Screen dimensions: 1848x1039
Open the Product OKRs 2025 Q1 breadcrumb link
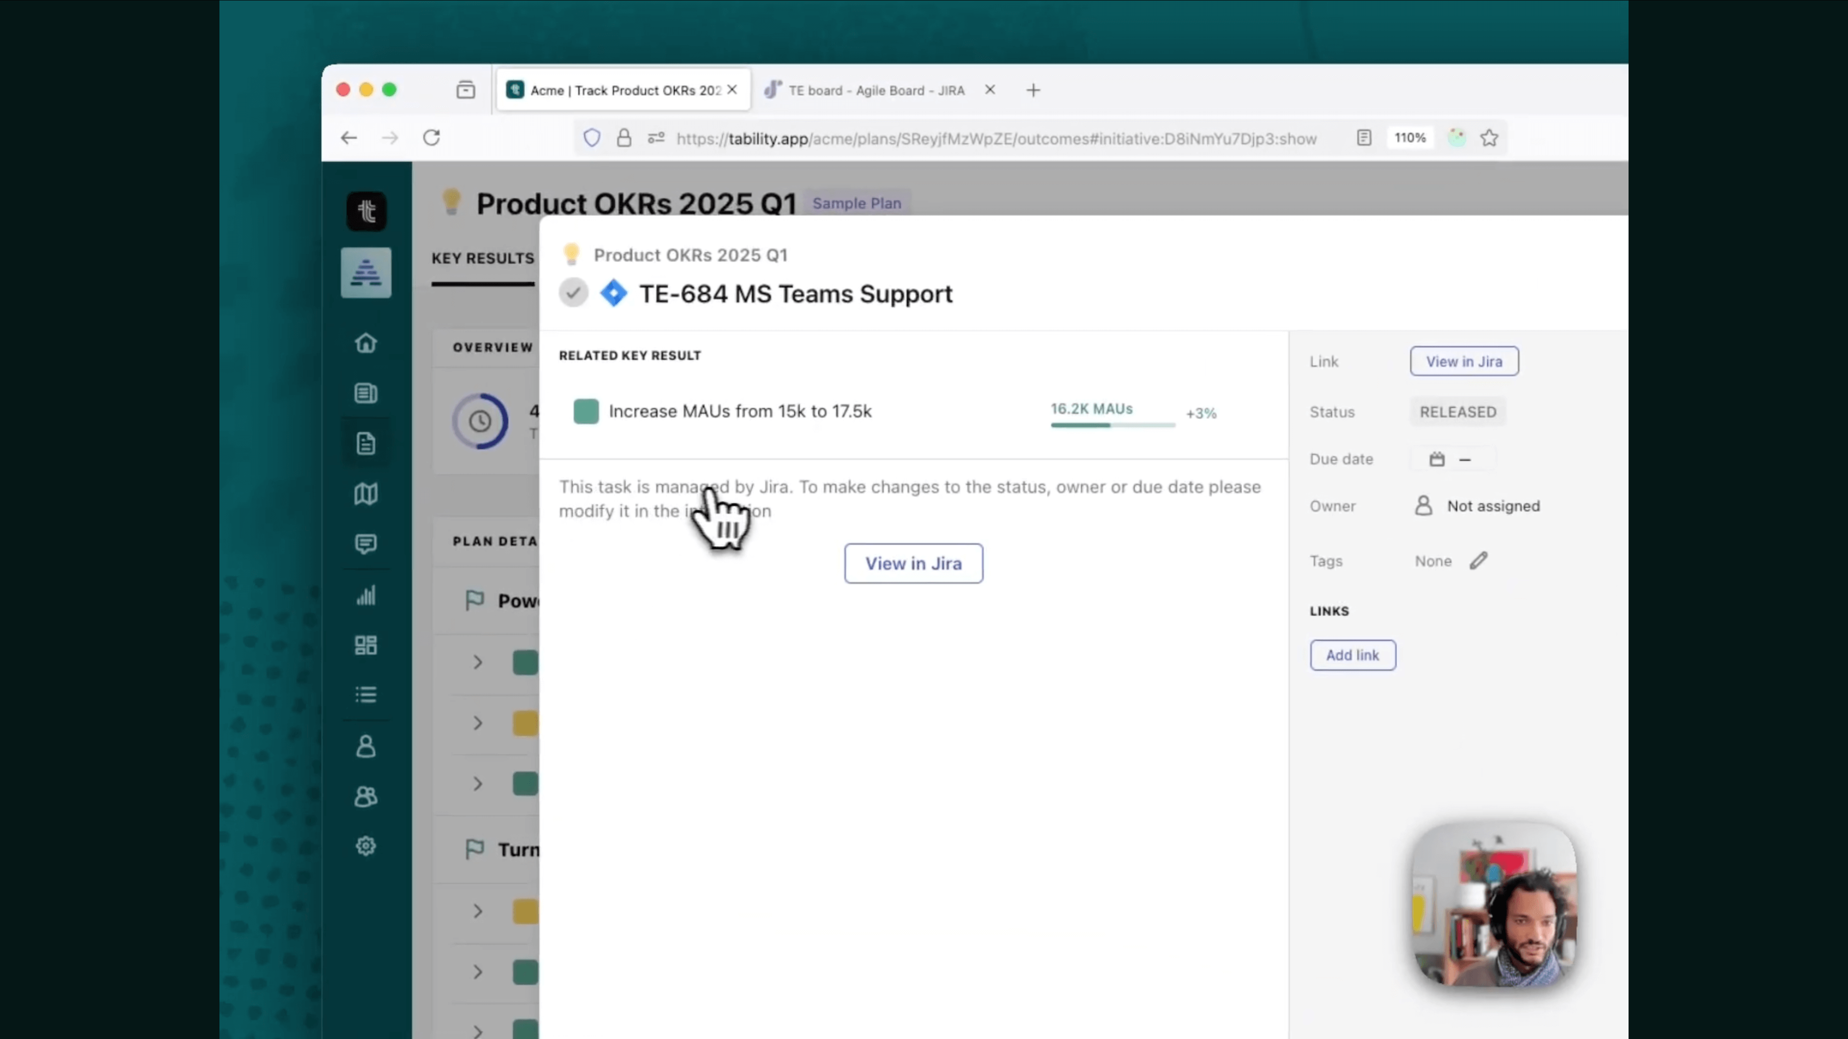tap(690, 255)
